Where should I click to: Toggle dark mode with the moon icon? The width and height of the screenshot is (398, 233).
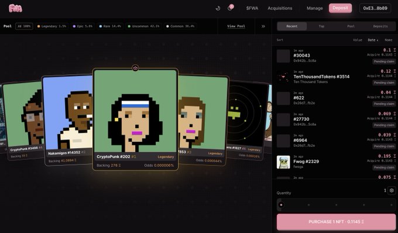[x=218, y=8]
